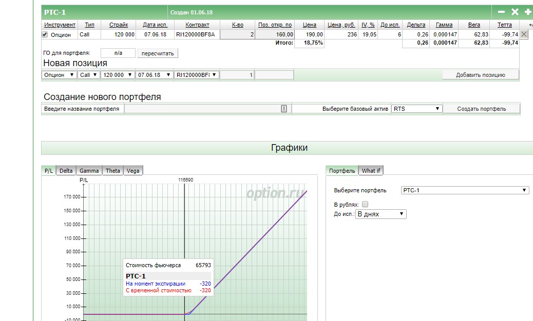This screenshot has width=533, height=321.
Task: Sort by Цена, руб. column header
Action: click(341, 25)
